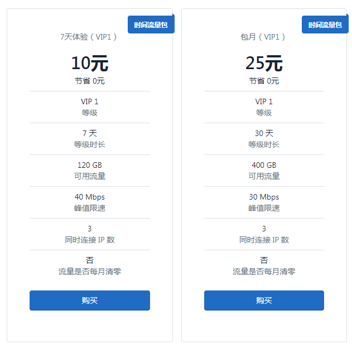This screenshot has width=352, height=349.
Task: Click the 400 GB 可用流量 row
Action: (264, 171)
